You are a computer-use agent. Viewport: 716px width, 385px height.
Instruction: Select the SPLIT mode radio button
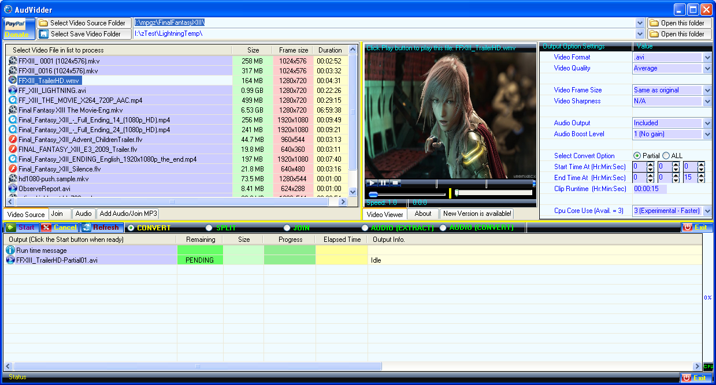[x=209, y=228]
